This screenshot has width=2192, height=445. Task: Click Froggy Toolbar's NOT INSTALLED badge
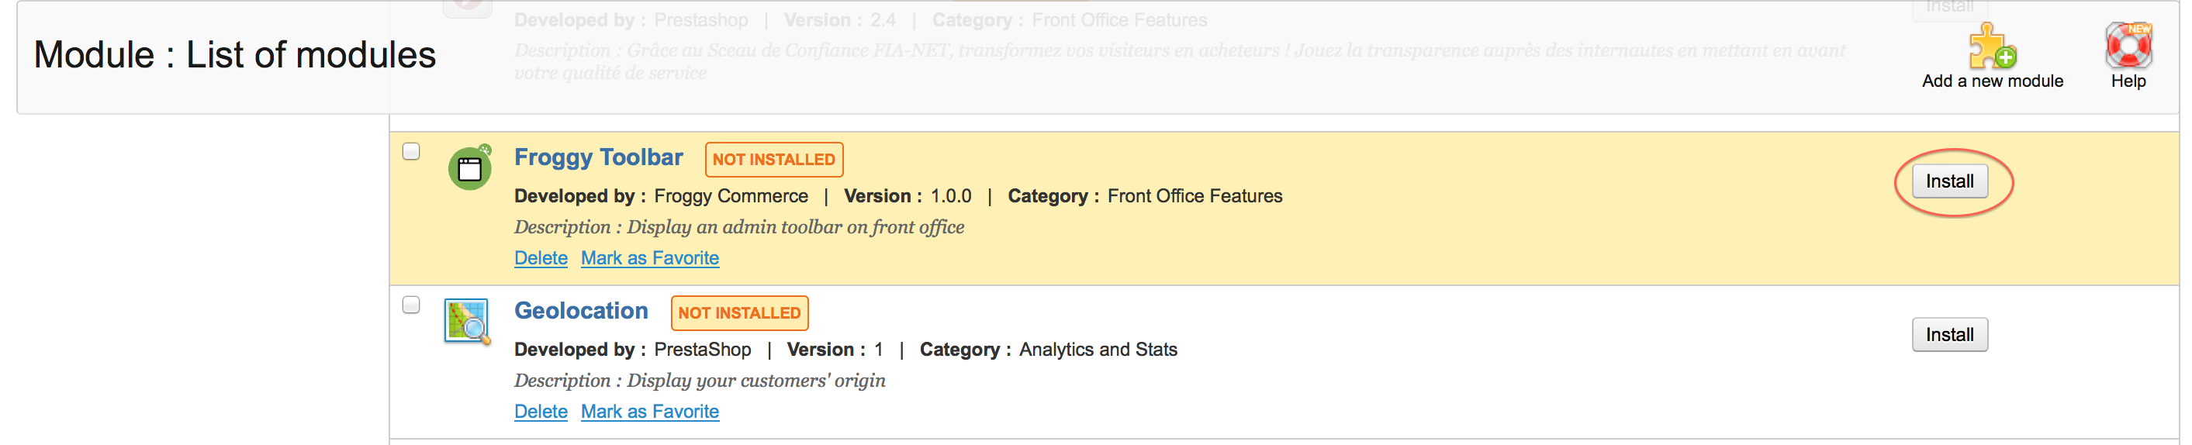[x=773, y=159]
